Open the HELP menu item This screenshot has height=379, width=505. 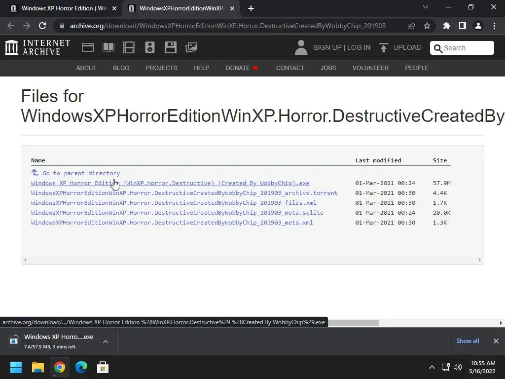[x=202, y=68]
